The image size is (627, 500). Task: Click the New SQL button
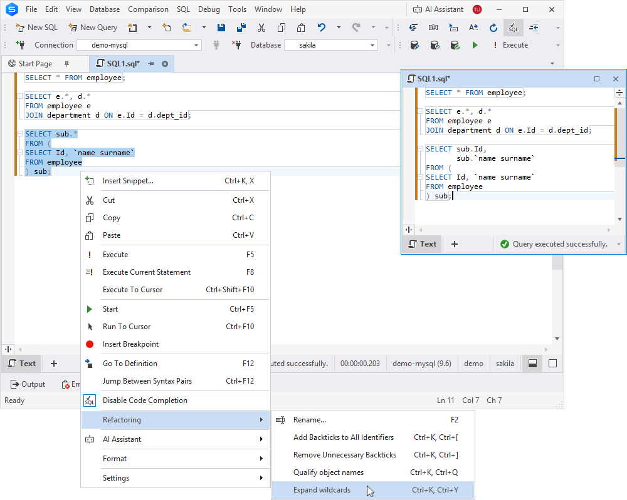tap(36, 28)
